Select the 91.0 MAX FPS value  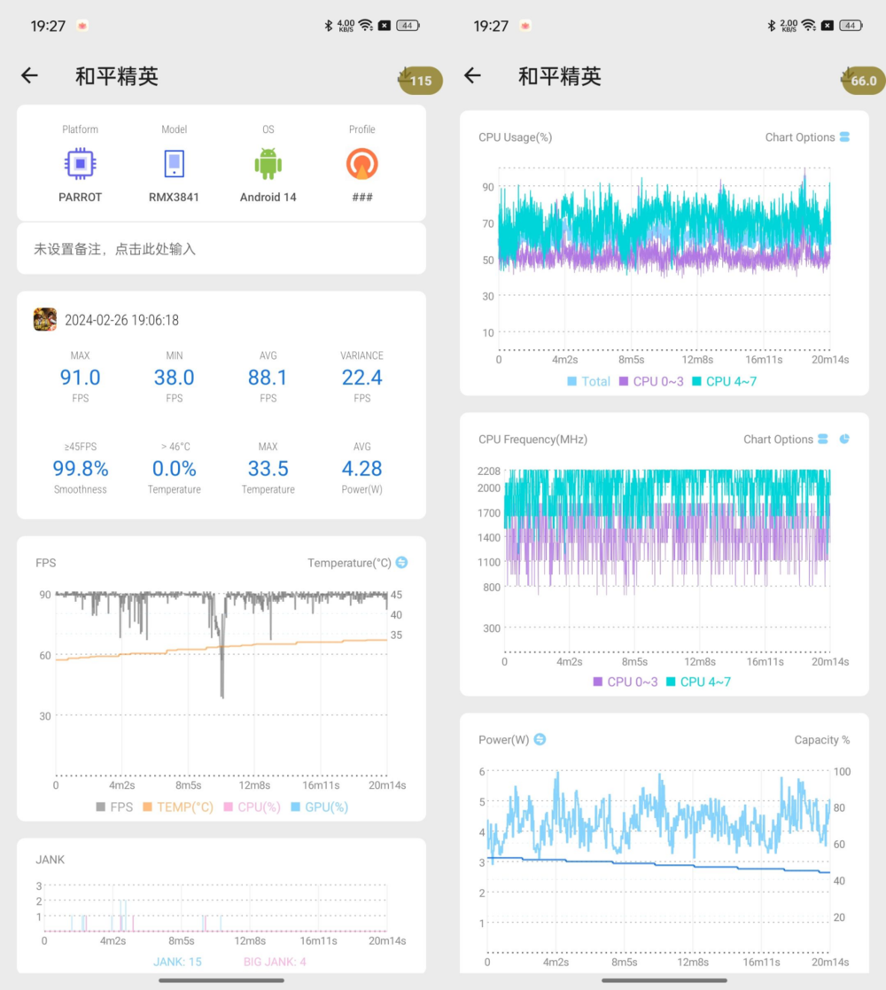(x=80, y=378)
